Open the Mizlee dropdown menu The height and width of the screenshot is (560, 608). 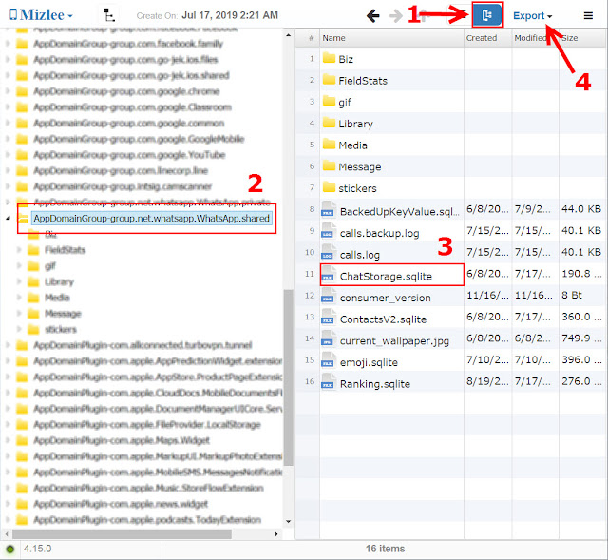tap(41, 15)
